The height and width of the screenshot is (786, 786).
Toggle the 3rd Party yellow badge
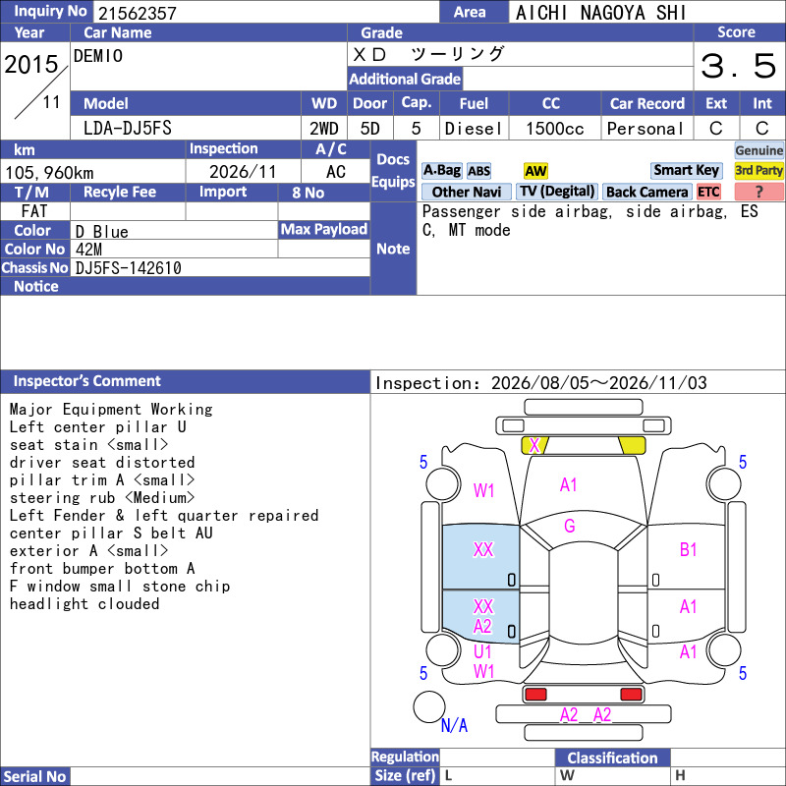(x=758, y=170)
